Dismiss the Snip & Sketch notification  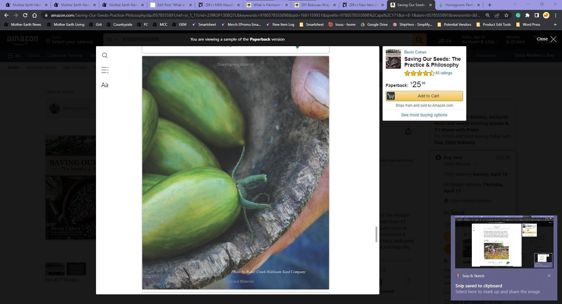[549, 276]
